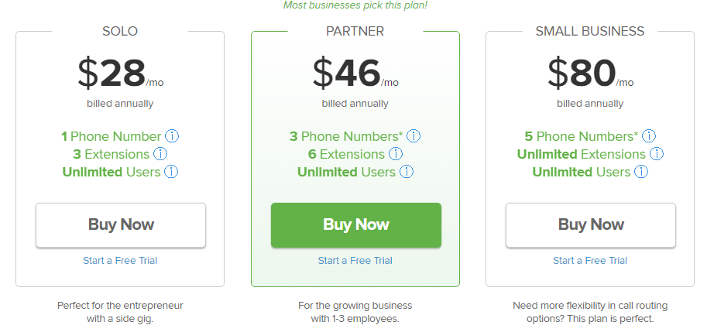Click info icon beside Solo Unlimited Users

tap(171, 172)
